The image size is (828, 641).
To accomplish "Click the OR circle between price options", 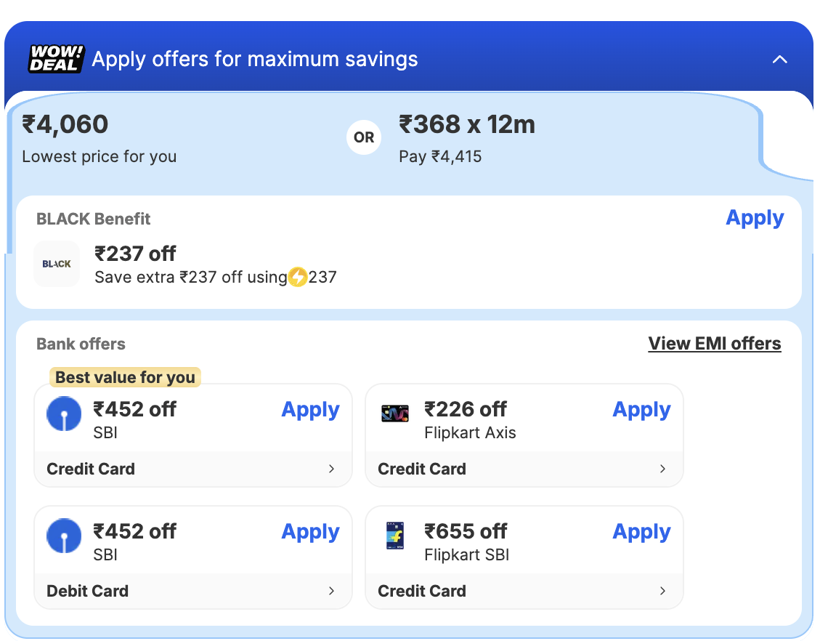I will click(364, 137).
